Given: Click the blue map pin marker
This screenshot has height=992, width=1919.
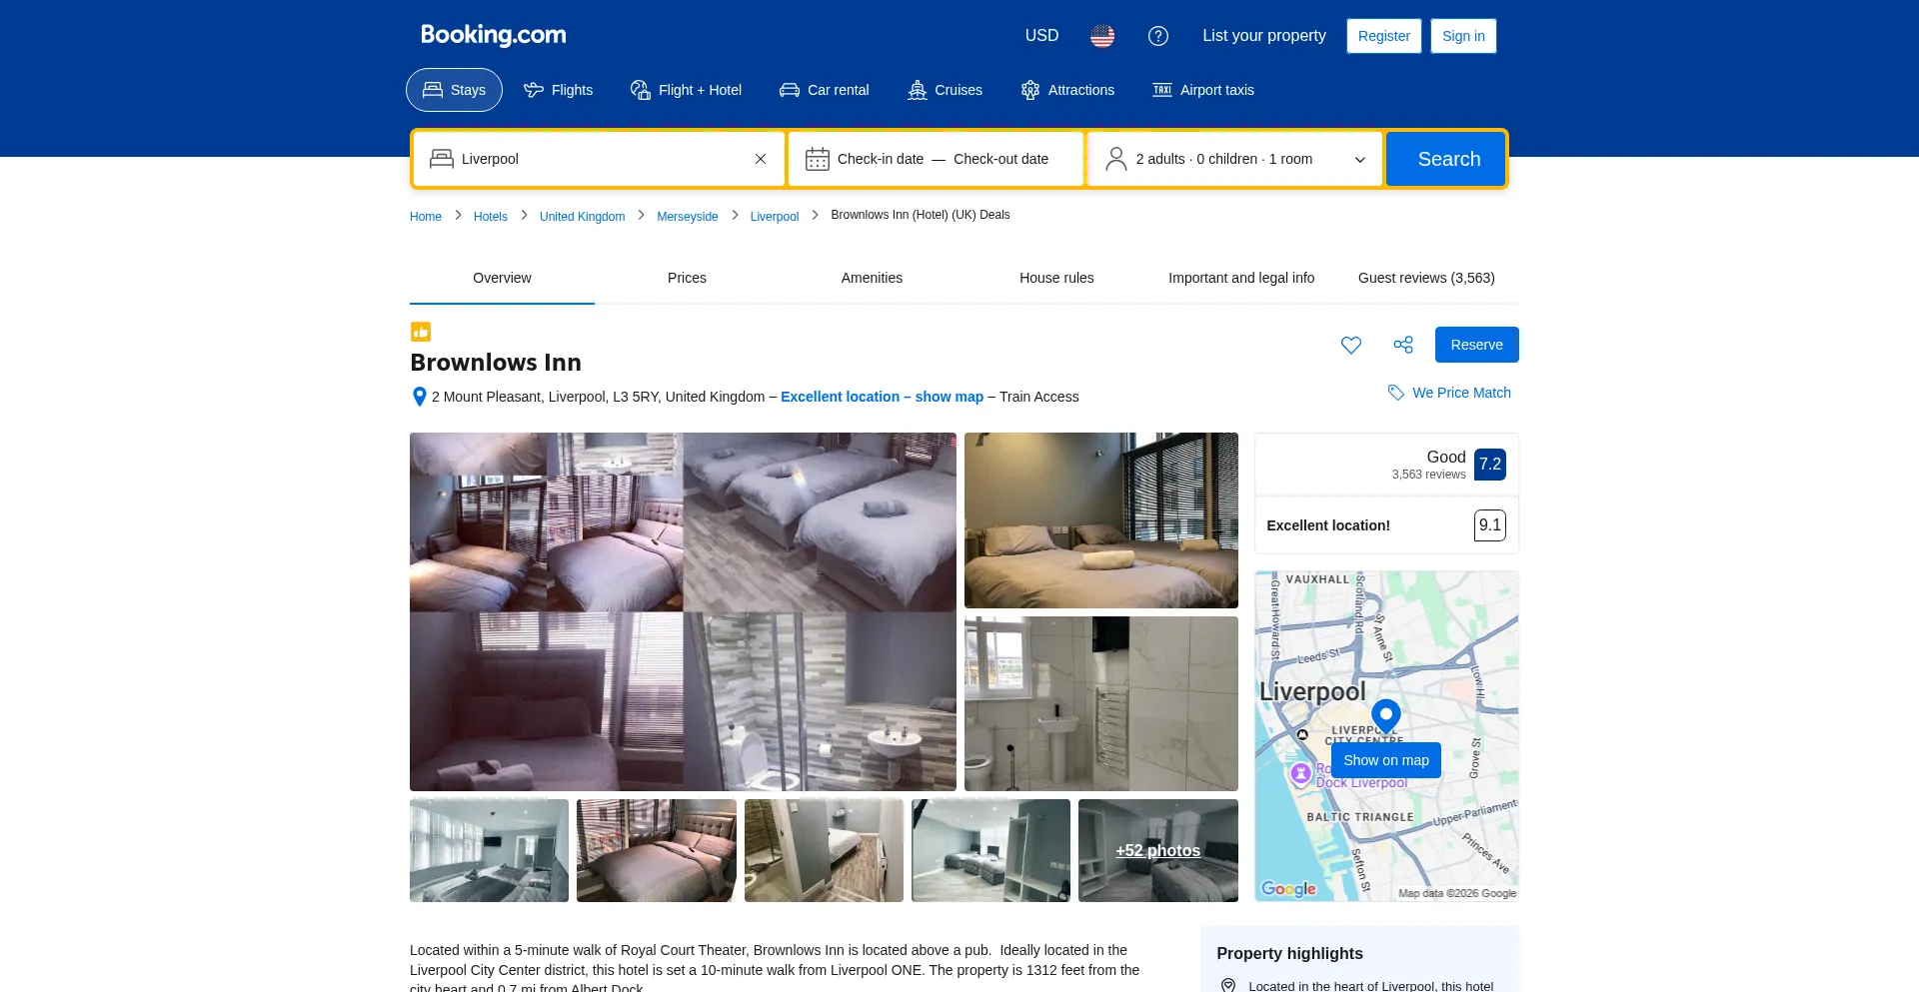Looking at the screenshot, I should pos(1385,715).
